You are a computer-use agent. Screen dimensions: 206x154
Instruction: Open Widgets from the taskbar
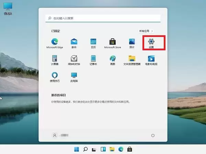103,149
